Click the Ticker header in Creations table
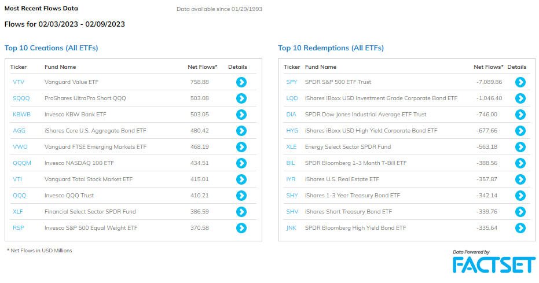The image size is (539, 283). click(x=19, y=67)
